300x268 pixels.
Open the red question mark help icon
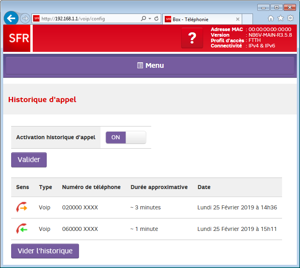pos(192,38)
